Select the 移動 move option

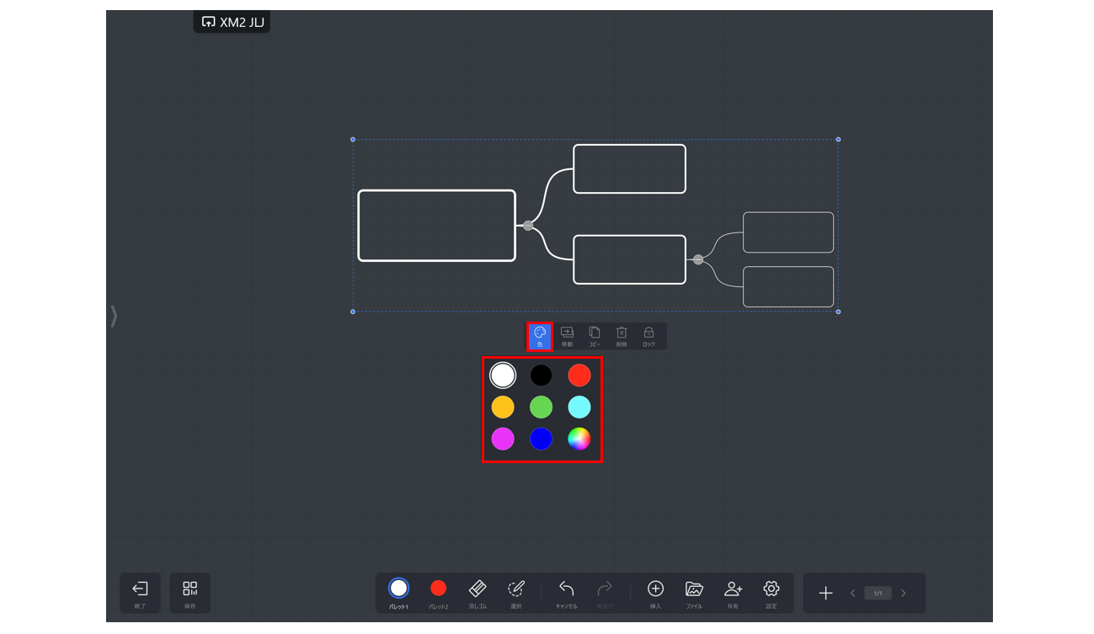pyautogui.click(x=567, y=336)
